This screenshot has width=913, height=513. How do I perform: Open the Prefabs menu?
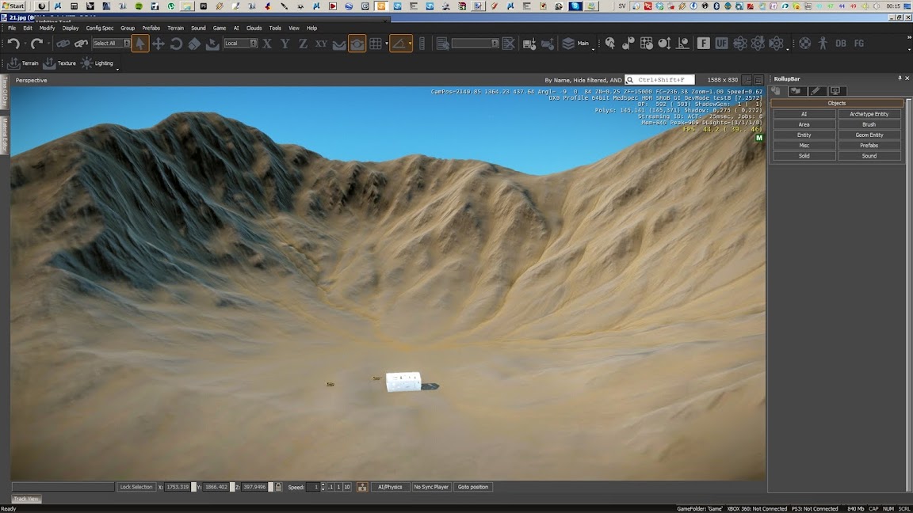(x=151, y=28)
